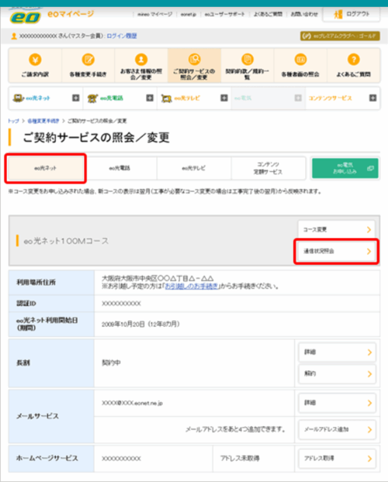Screen dimensions: 388x482
Task: Open the お客さま情報の照会/変更 tile
Action: click(x=141, y=65)
